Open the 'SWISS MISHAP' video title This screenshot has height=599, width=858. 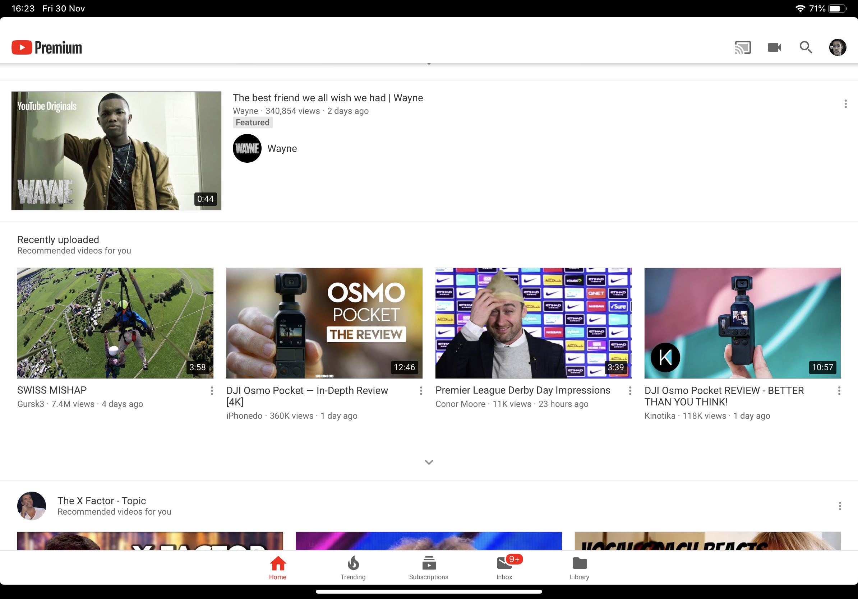pyautogui.click(x=52, y=390)
